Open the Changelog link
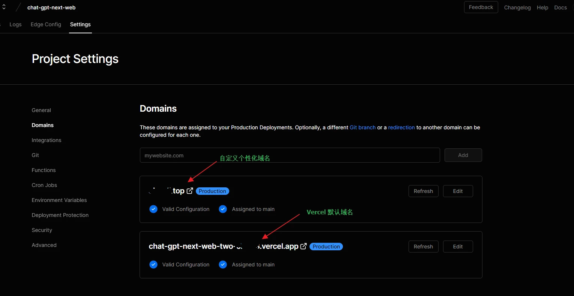This screenshot has width=574, height=296. [x=517, y=7]
